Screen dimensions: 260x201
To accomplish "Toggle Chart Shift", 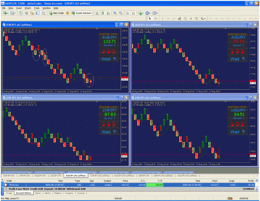I will (x=134, y=13).
